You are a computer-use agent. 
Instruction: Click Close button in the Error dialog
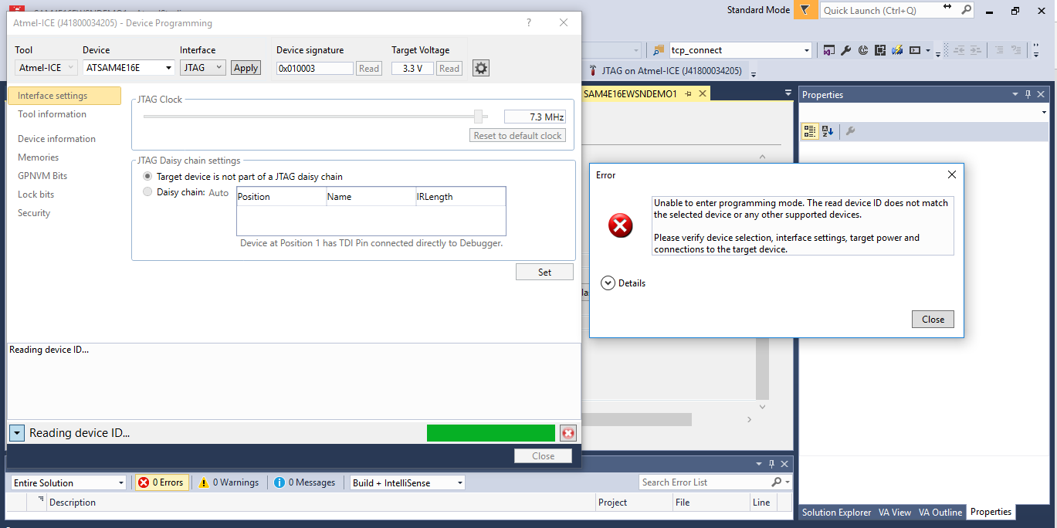click(x=933, y=320)
